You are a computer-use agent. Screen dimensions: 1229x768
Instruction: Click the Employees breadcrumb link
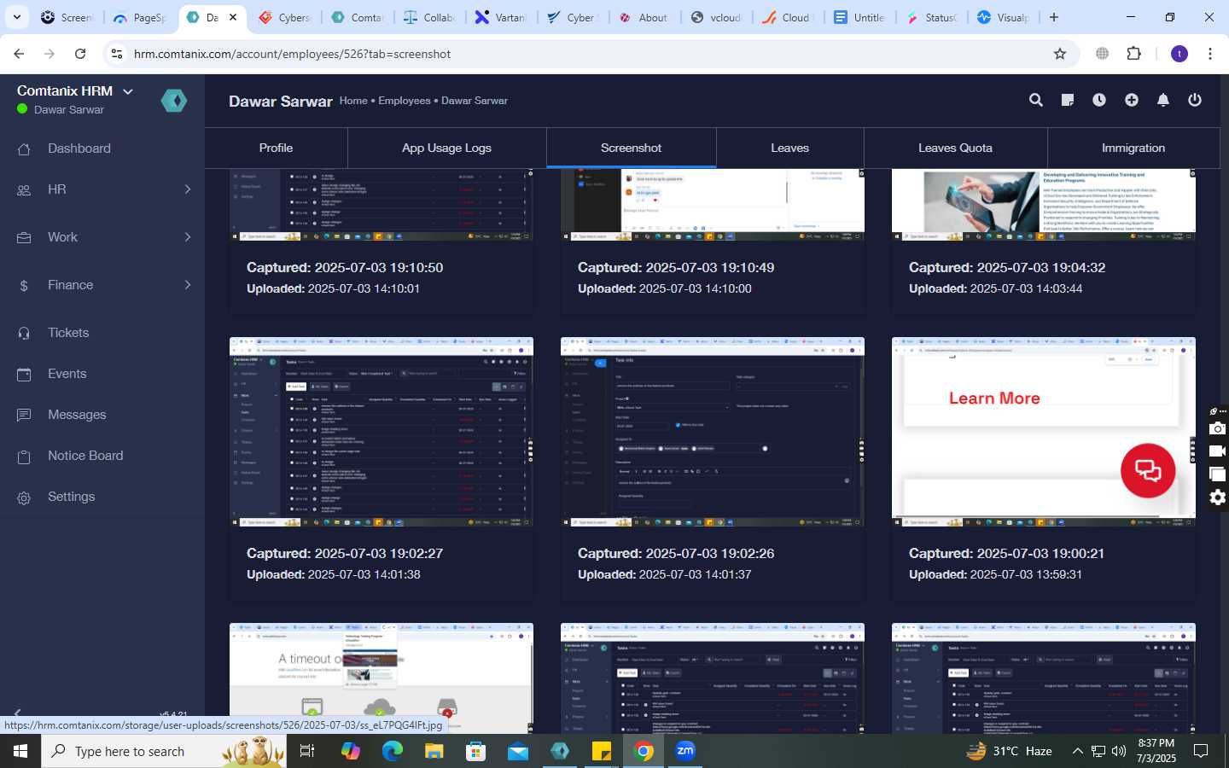pyautogui.click(x=405, y=101)
